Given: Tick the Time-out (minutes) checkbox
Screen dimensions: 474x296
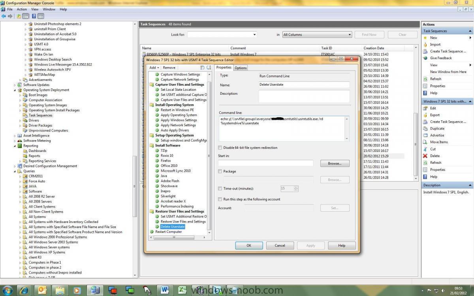Looking at the screenshot, I should coord(220,189).
